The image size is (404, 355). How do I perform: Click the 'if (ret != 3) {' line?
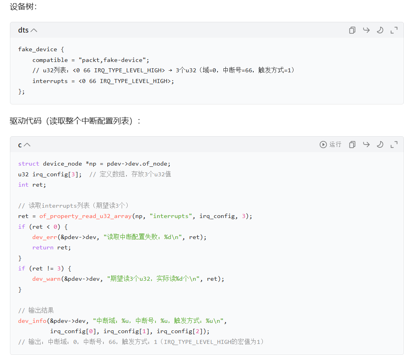[x=45, y=268]
